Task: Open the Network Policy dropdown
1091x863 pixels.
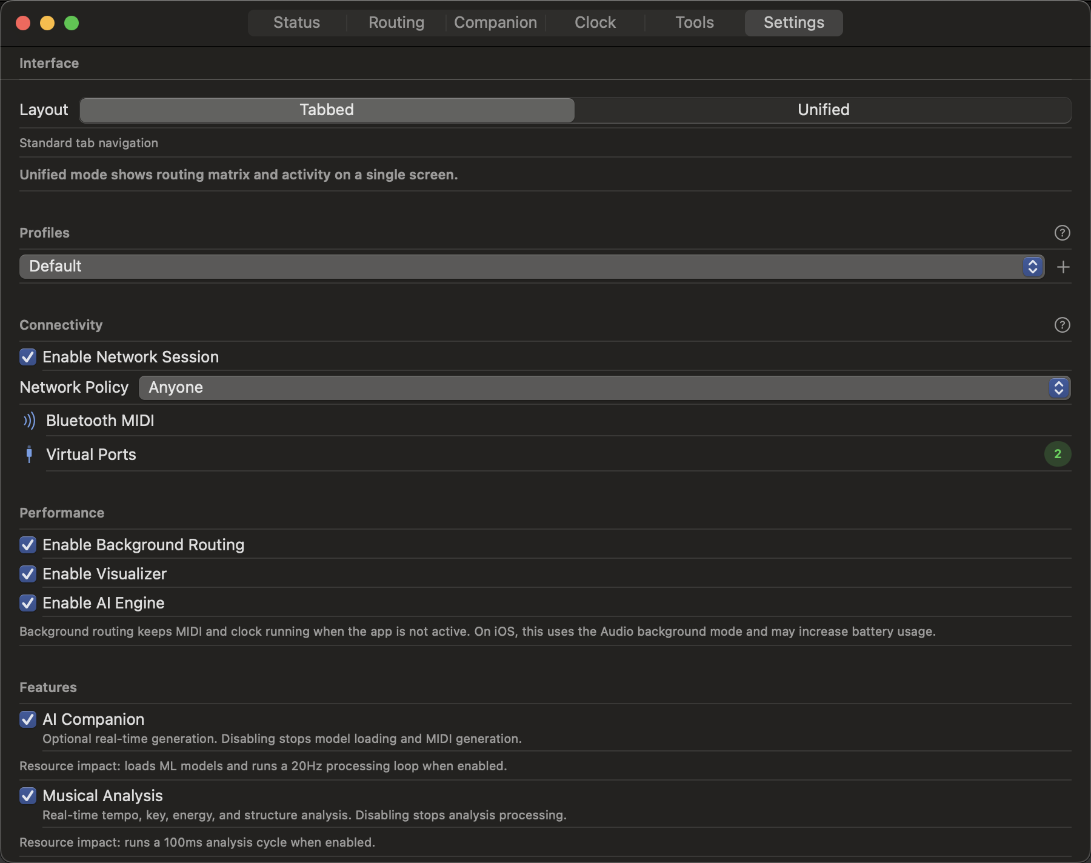Action: [604, 387]
